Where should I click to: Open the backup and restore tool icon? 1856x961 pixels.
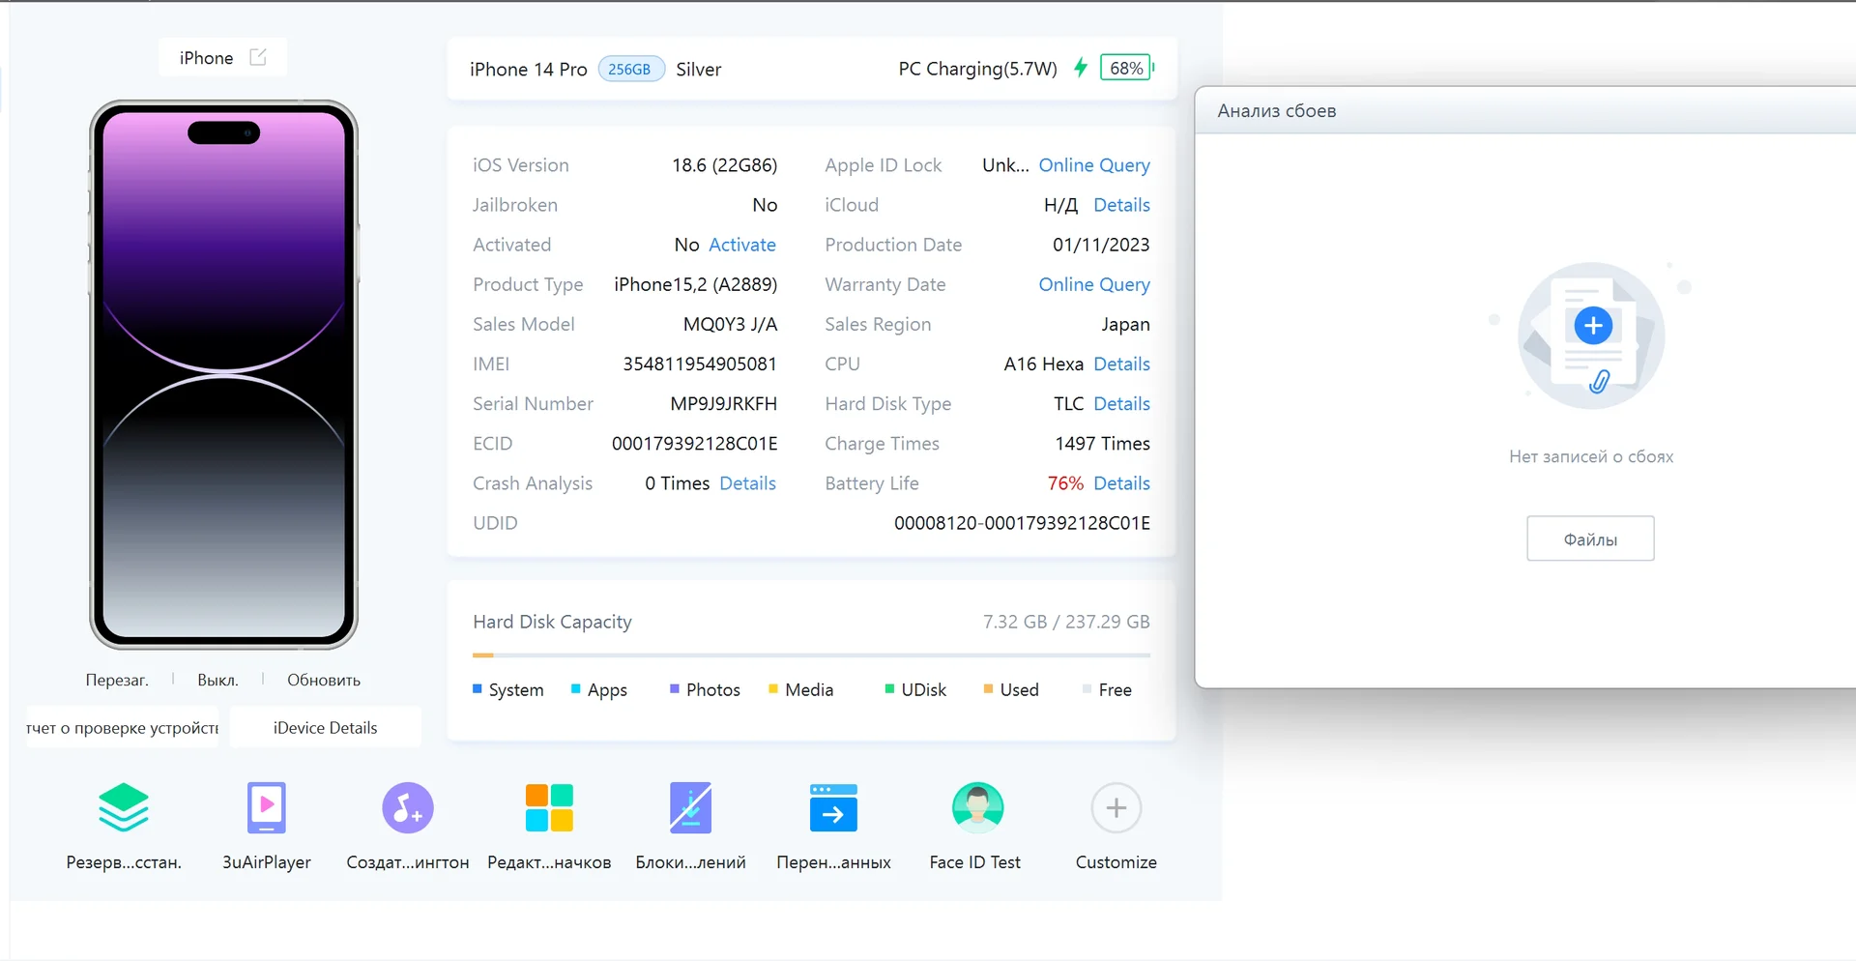124,807
